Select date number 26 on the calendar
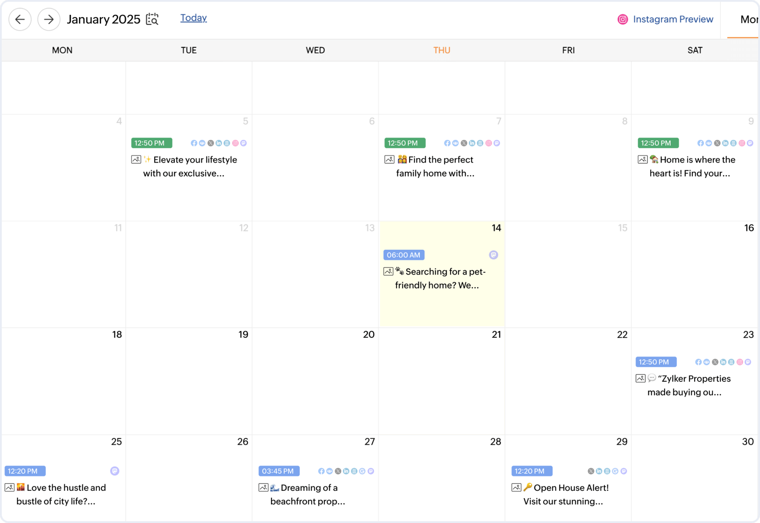 [243, 441]
